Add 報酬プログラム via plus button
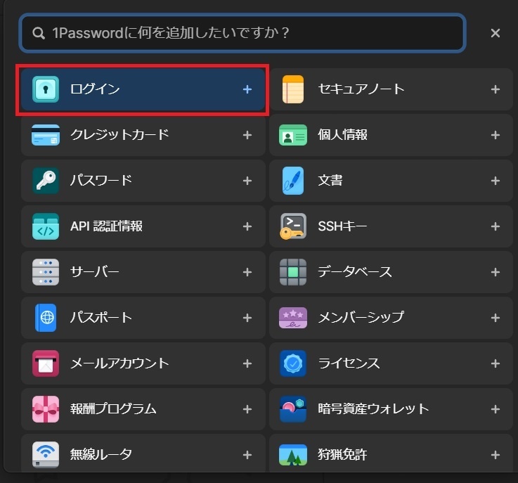The image size is (518, 483). [x=247, y=409]
